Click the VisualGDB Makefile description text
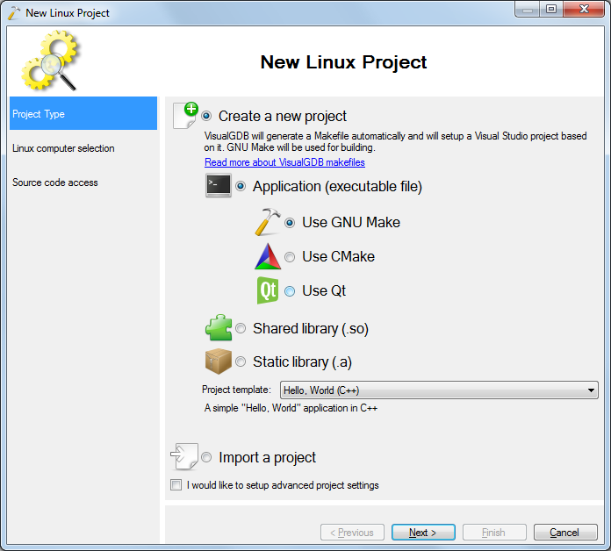The height and width of the screenshot is (551, 611). (x=395, y=142)
